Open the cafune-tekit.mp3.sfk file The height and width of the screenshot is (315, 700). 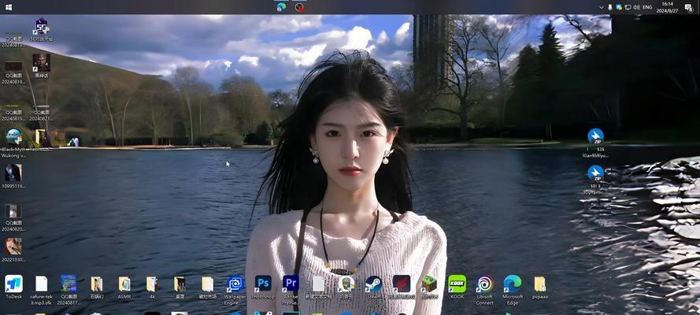[x=41, y=283]
